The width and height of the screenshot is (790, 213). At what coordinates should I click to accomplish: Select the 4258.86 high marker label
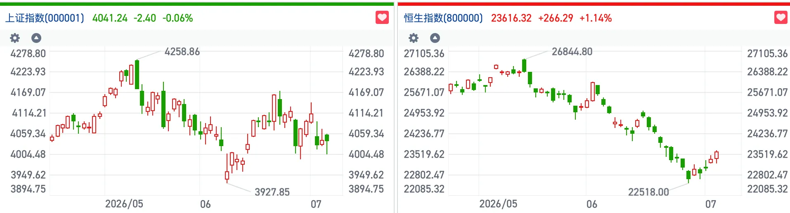tap(182, 52)
